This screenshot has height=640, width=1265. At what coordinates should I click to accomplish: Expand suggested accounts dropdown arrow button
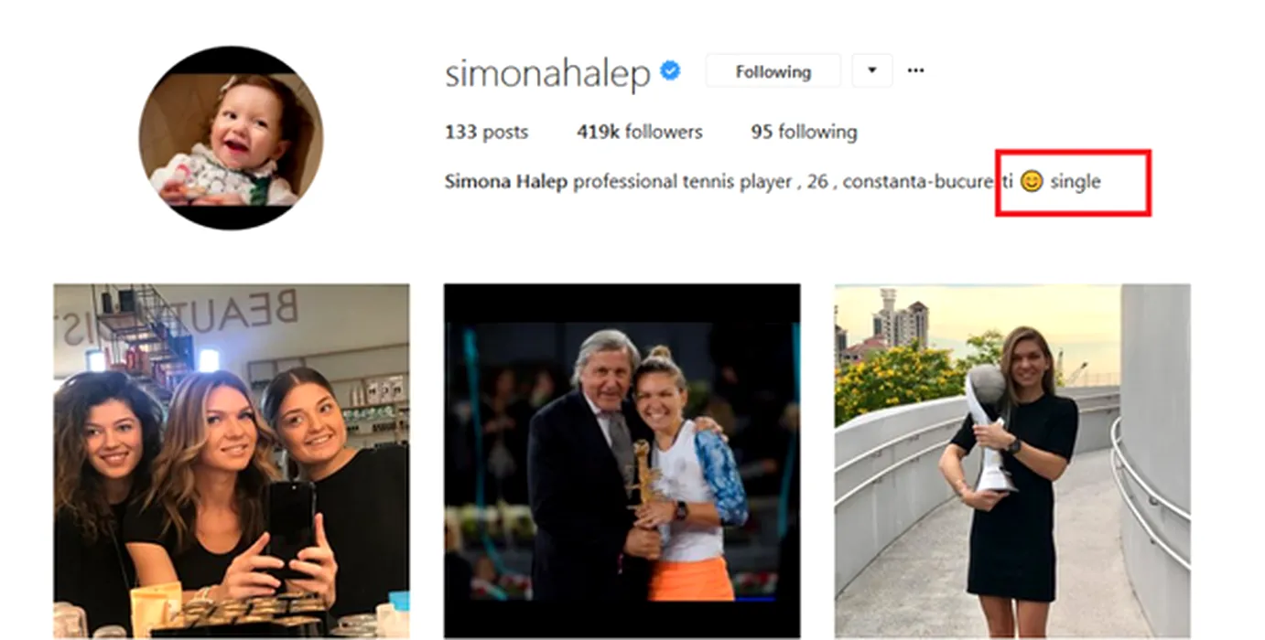[x=872, y=70]
